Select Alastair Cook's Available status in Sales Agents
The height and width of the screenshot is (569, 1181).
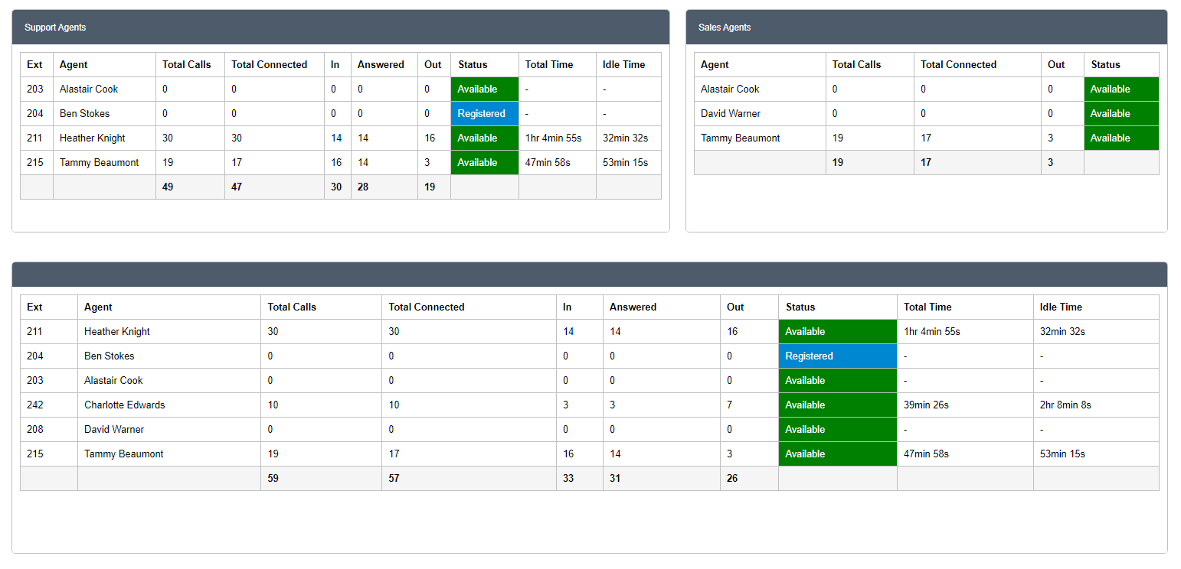click(1121, 89)
